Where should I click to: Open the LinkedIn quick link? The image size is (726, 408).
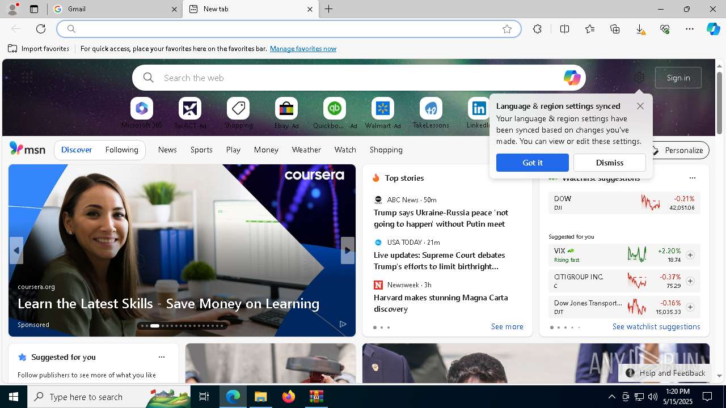coord(478,113)
